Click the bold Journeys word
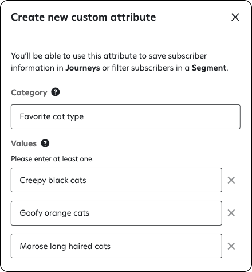The width and height of the screenshot is (252, 272). click(82, 68)
